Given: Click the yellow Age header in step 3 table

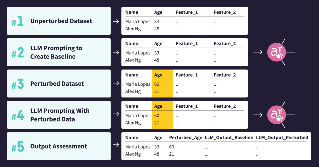Looking at the screenshot, I should [158, 75].
